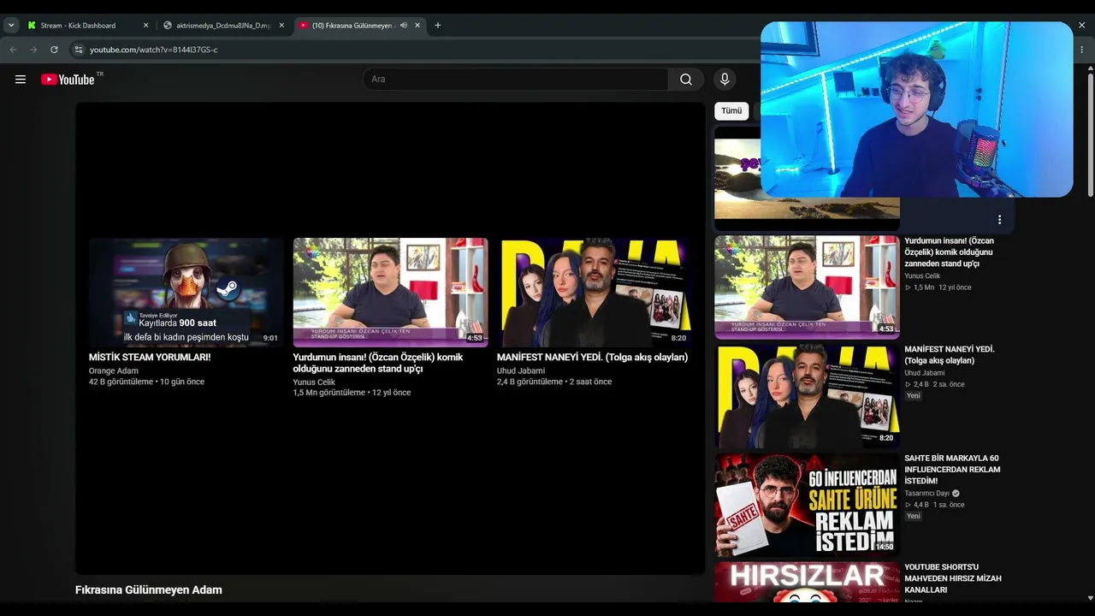Click the scrollbar up arrow
Image resolution: width=1095 pixels, height=616 pixels.
pos(1091,68)
